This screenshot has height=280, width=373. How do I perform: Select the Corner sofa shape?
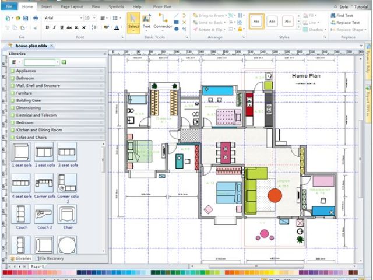pyautogui.click(x=44, y=184)
